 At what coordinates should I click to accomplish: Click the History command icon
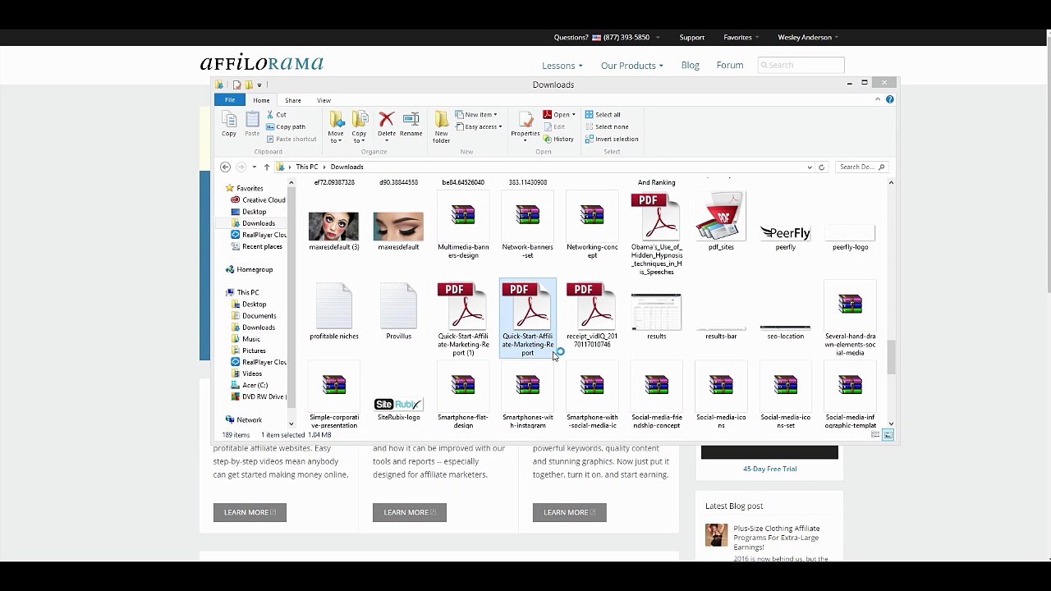click(x=558, y=139)
